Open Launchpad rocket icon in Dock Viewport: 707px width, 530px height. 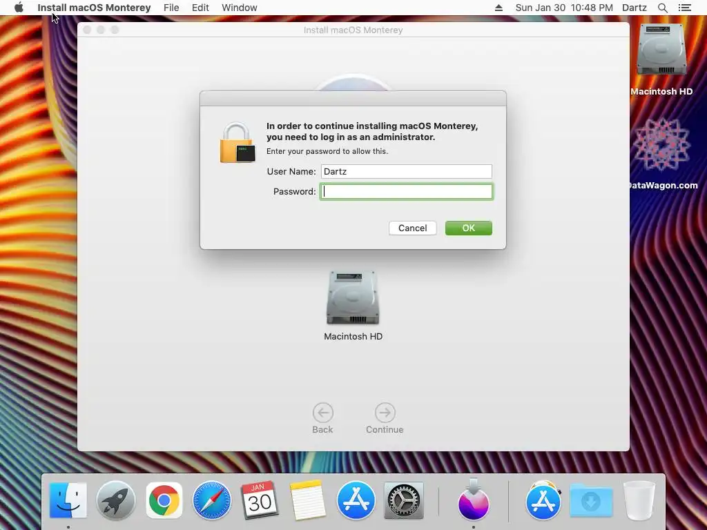point(116,500)
